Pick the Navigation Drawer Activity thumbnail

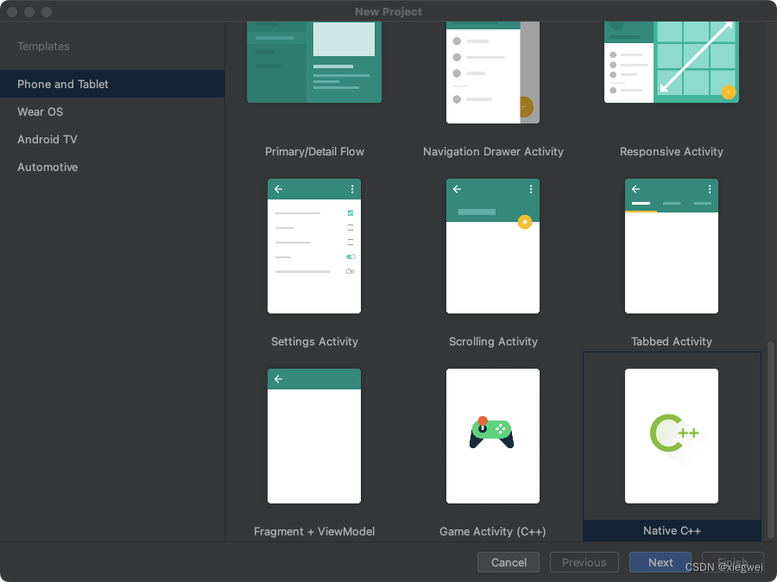pyautogui.click(x=493, y=73)
